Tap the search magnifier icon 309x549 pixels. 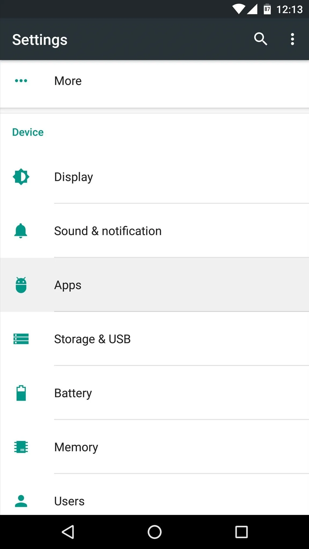pos(261,39)
